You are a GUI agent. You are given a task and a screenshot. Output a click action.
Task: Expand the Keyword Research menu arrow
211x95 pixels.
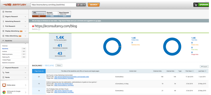click(x=26, y=68)
